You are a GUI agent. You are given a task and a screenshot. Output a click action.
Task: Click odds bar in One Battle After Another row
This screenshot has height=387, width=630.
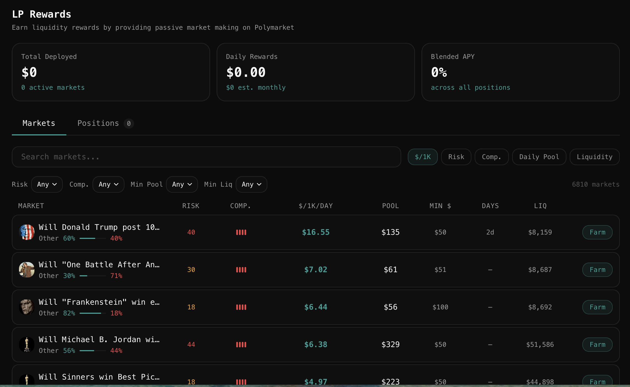click(x=93, y=276)
